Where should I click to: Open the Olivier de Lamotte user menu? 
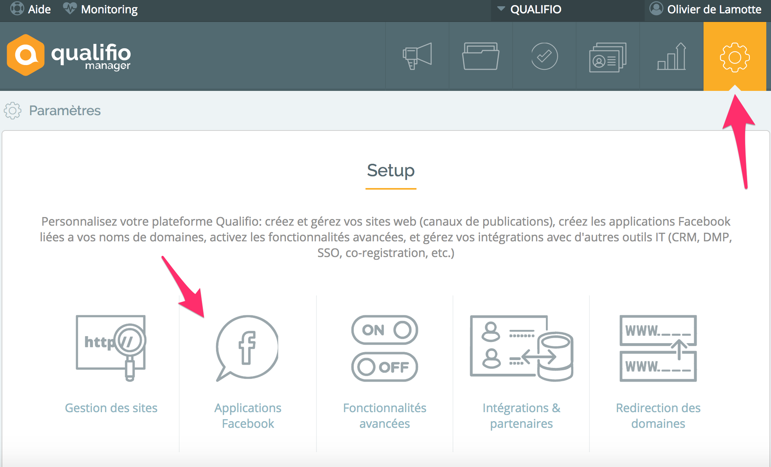click(706, 9)
